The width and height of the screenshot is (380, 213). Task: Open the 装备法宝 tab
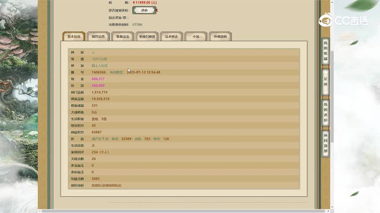122,37
